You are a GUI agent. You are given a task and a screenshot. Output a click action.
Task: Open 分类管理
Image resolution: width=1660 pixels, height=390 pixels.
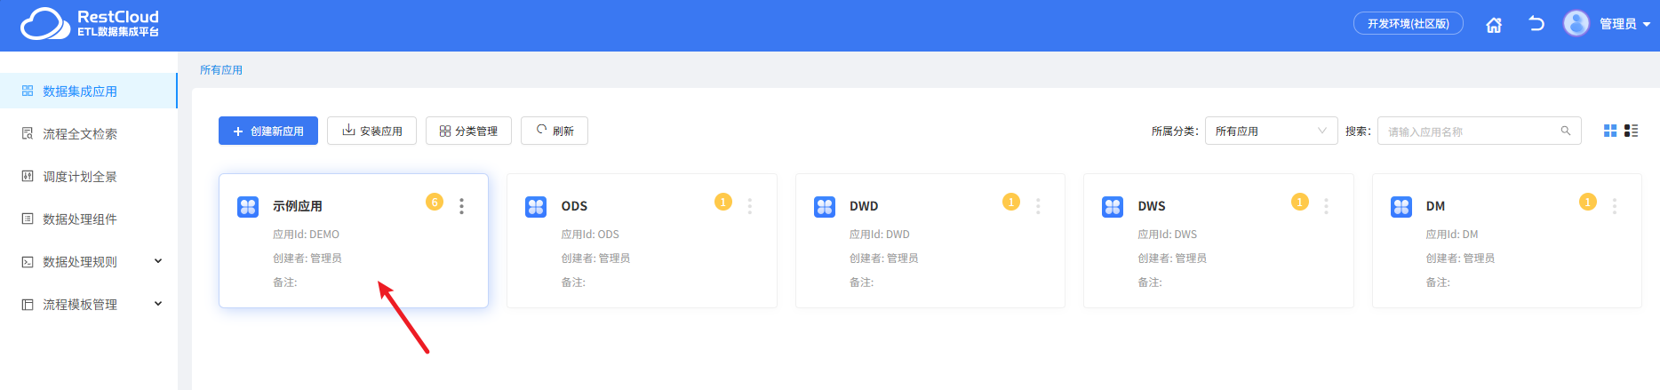(468, 131)
